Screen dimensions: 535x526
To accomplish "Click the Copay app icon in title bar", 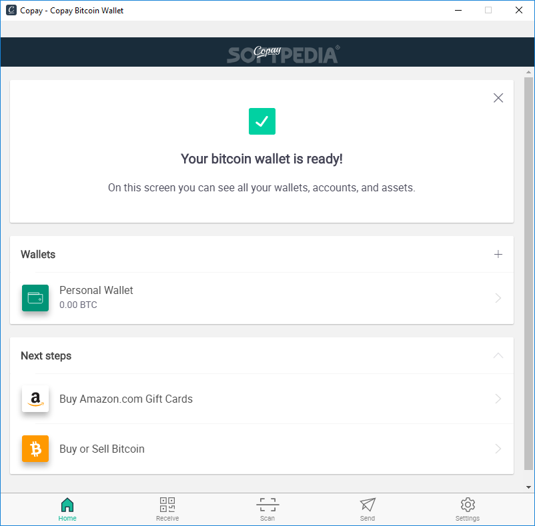I will click(11, 10).
